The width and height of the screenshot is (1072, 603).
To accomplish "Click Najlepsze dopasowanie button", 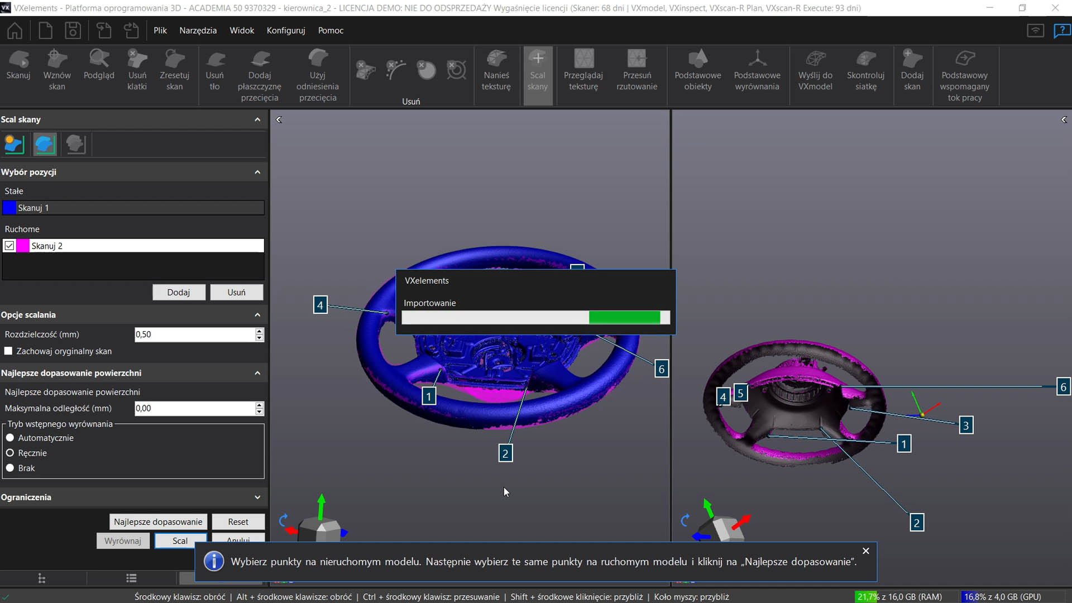I will [x=158, y=521].
